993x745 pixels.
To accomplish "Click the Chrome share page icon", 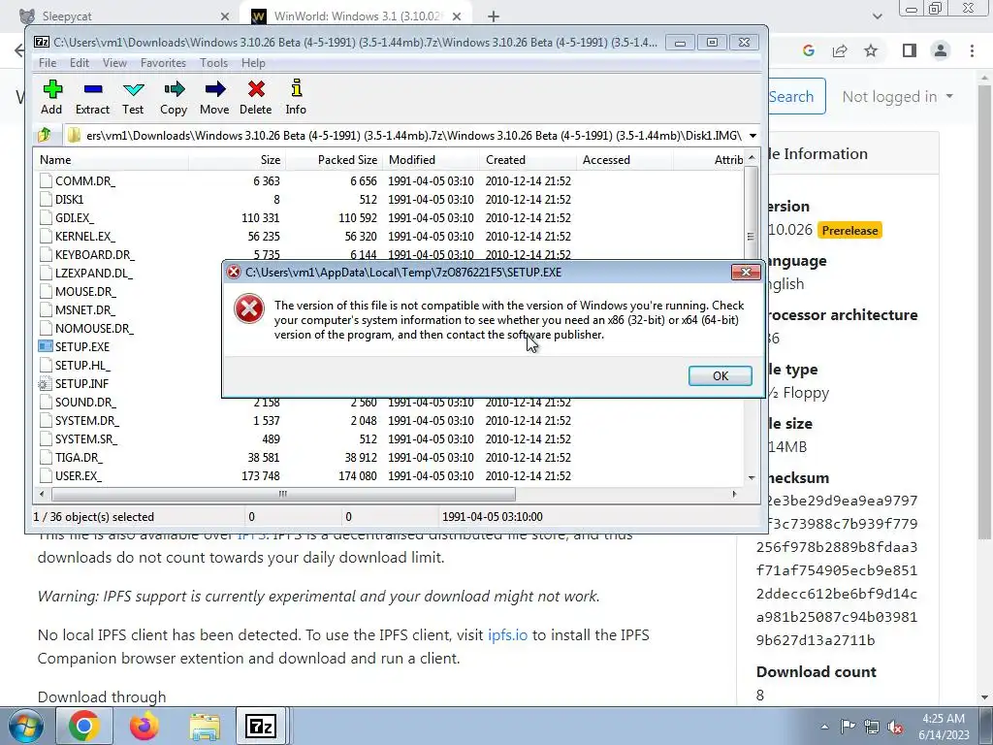I will (840, 50).
